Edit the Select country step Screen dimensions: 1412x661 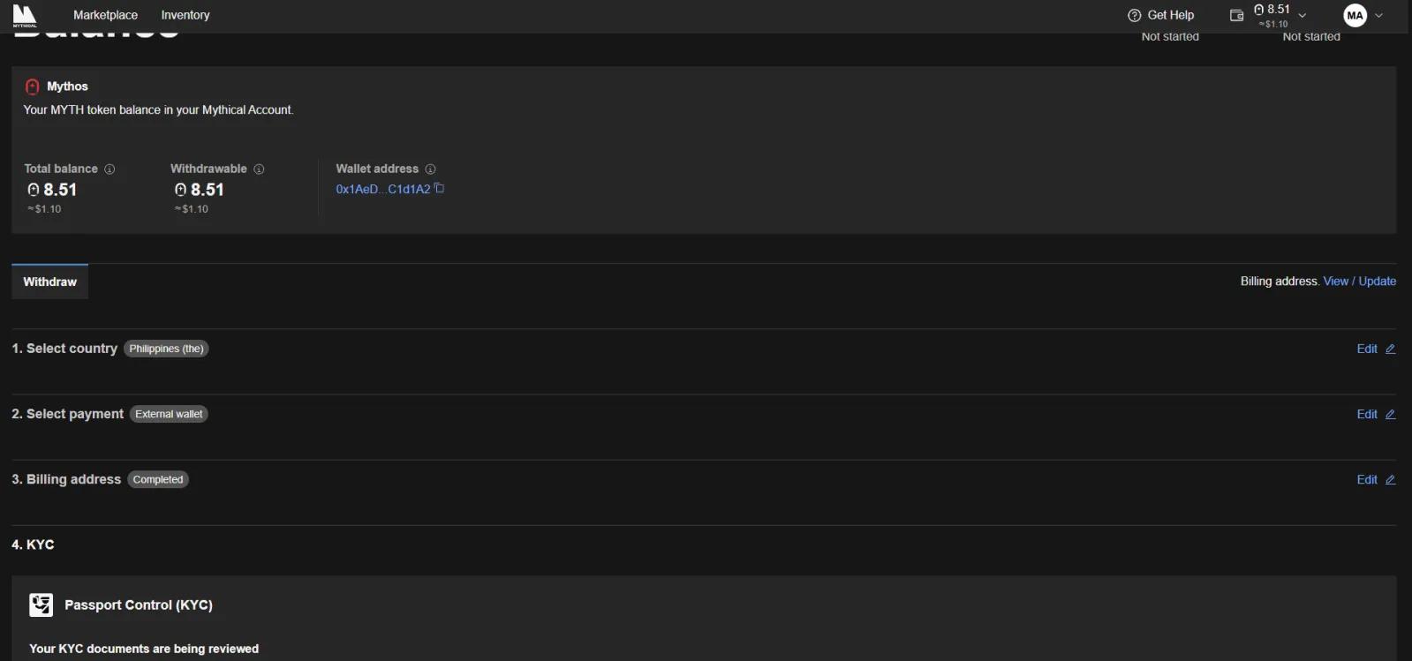1375,349
